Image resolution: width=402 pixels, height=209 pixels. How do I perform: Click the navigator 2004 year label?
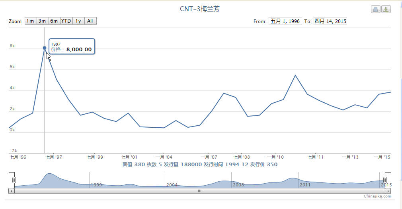pyautogui.click(x=172, y=185)
